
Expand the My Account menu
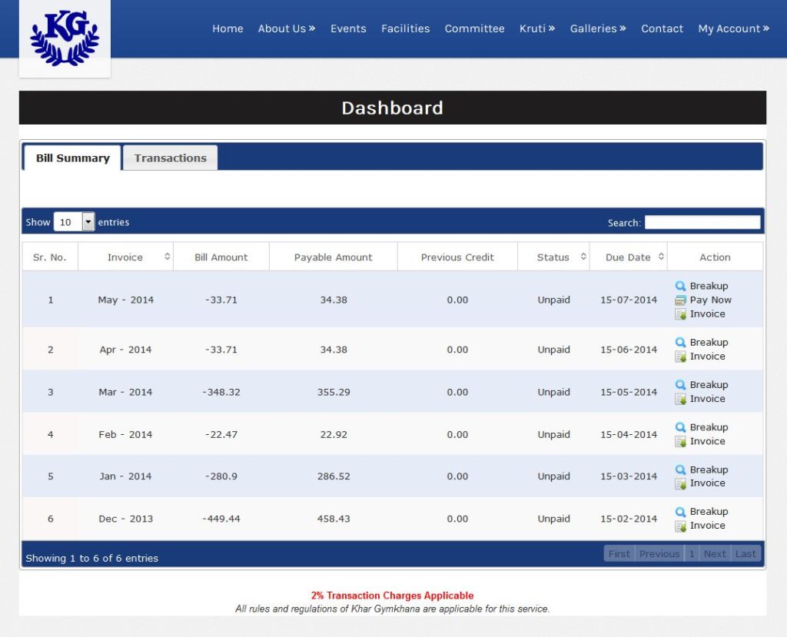(733, 28)
